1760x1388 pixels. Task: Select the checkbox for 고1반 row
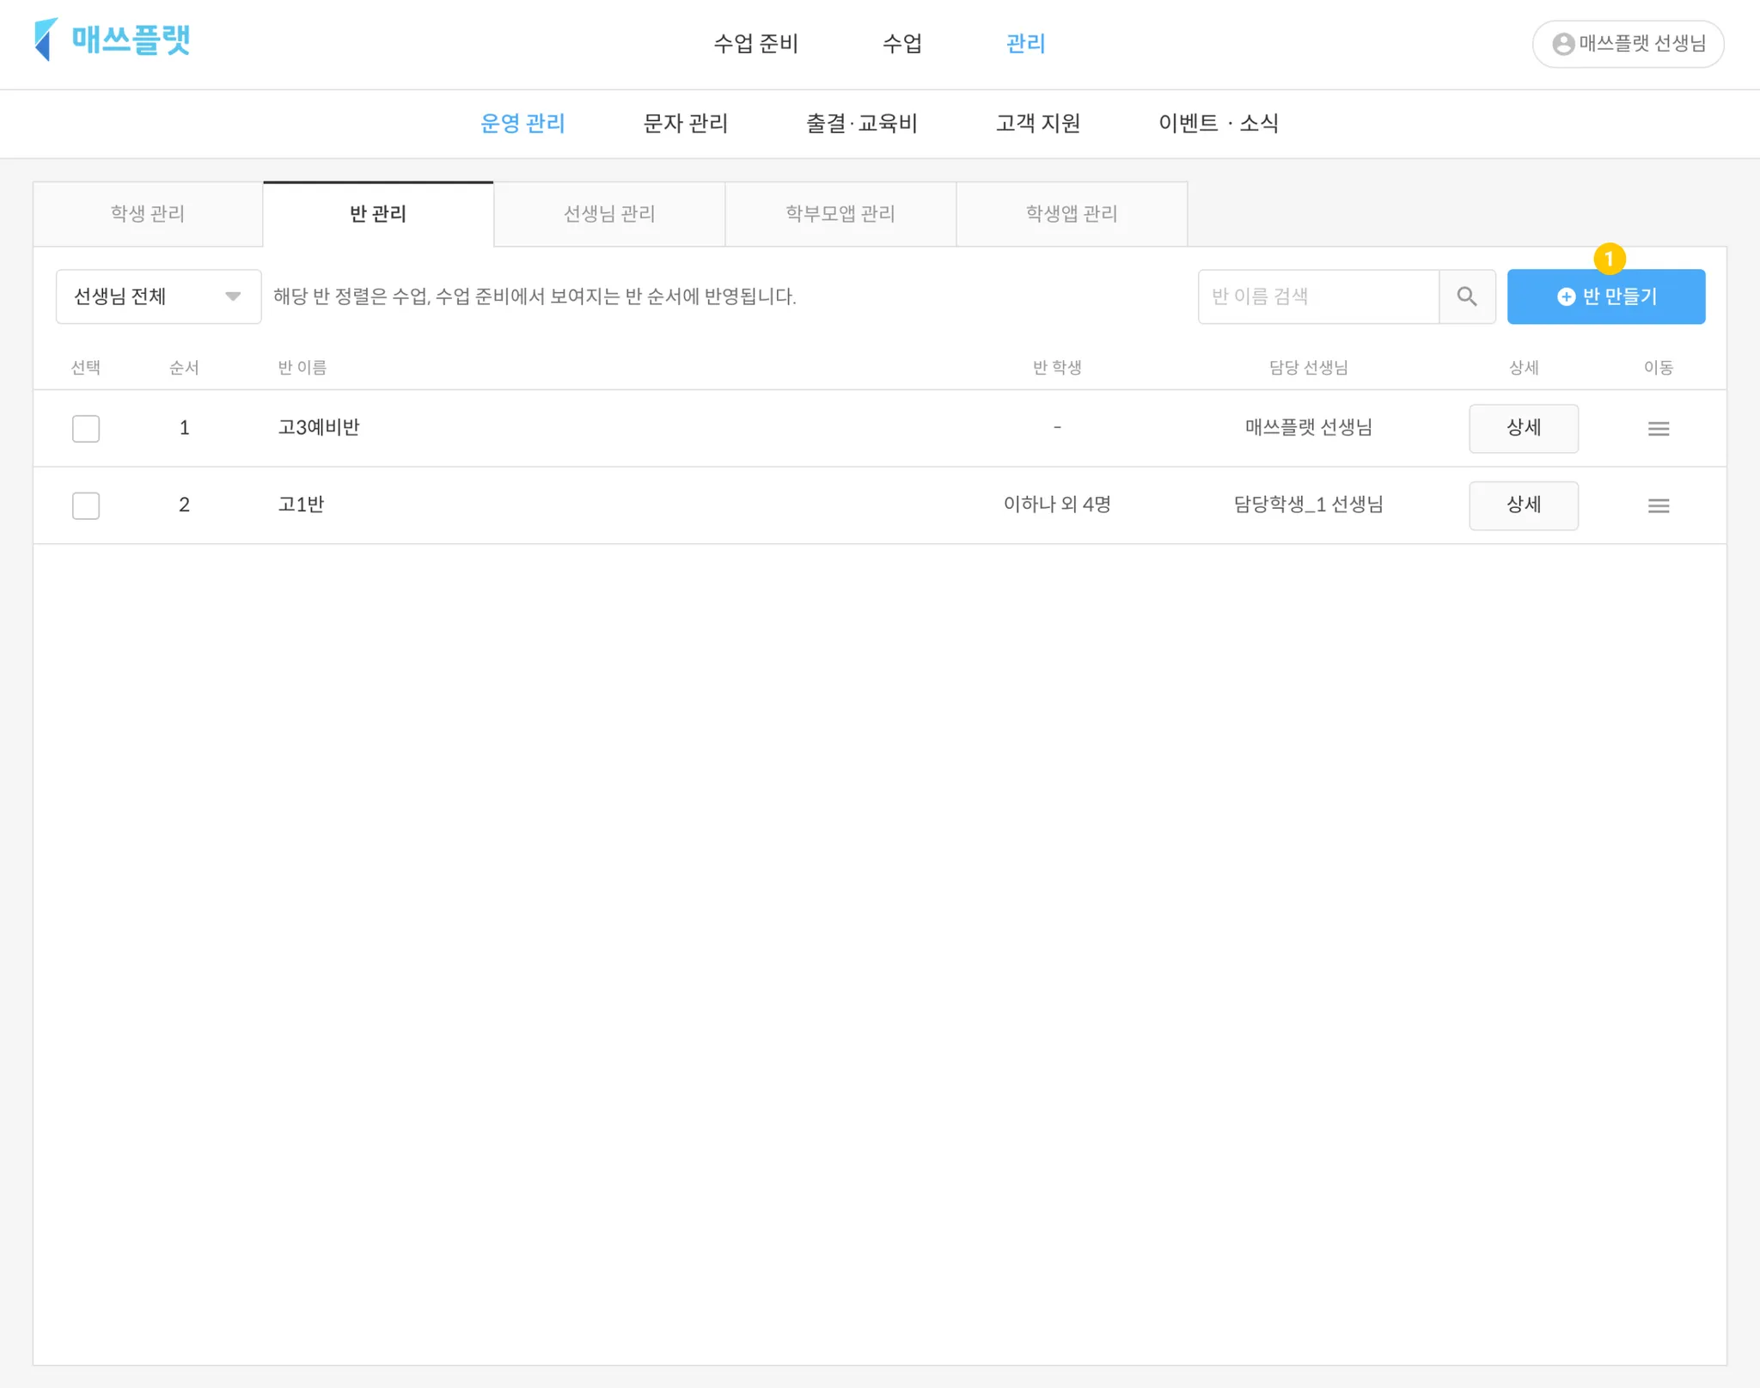coord(86,505)
